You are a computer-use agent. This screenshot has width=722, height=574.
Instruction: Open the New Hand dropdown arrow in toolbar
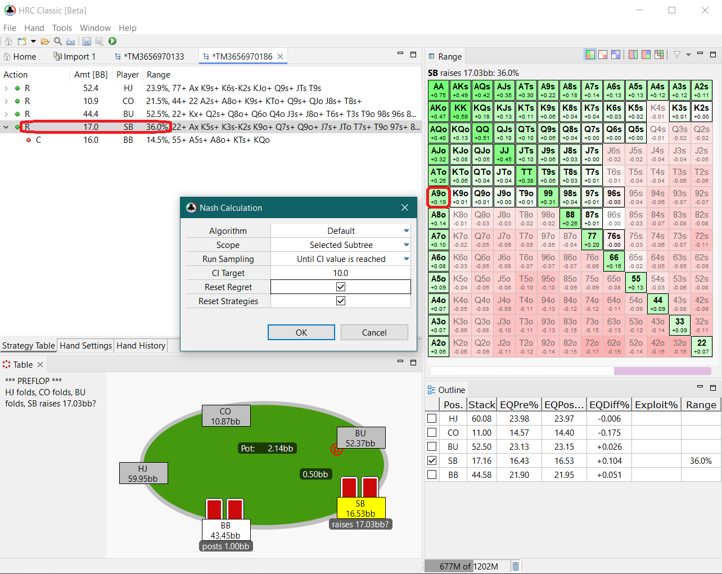click(33, 41)
